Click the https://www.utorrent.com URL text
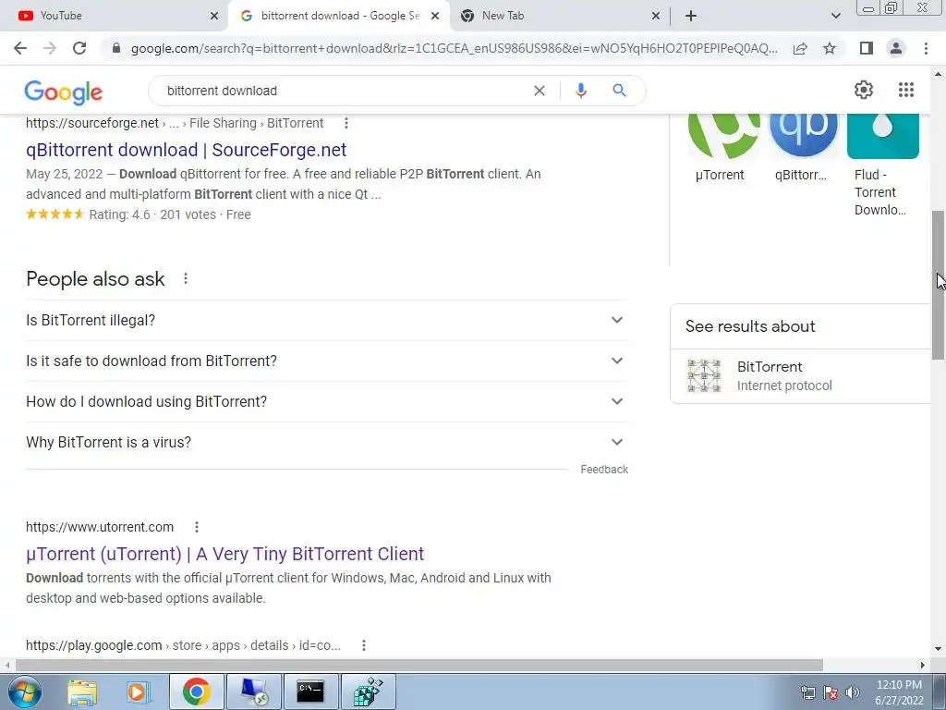This screenshot has width=946, height=710. click(100, 527)
